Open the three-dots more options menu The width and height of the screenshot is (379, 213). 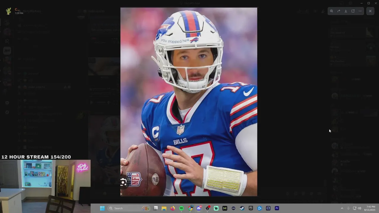tap(360, 11)
